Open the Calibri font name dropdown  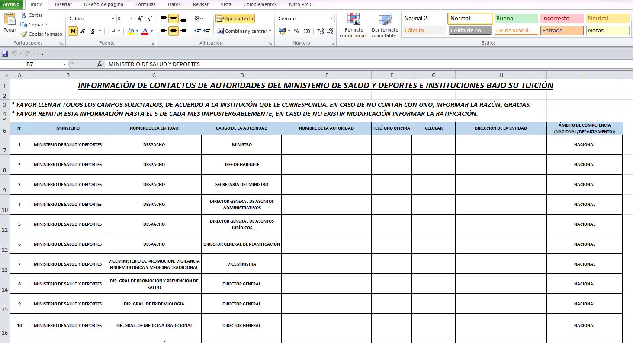tap(113, 19)
